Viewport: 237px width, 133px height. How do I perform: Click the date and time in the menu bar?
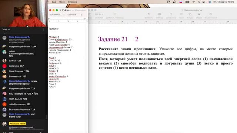point(224,2)
